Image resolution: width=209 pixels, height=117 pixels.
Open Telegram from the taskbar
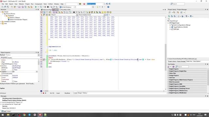[x=29, y=115]
